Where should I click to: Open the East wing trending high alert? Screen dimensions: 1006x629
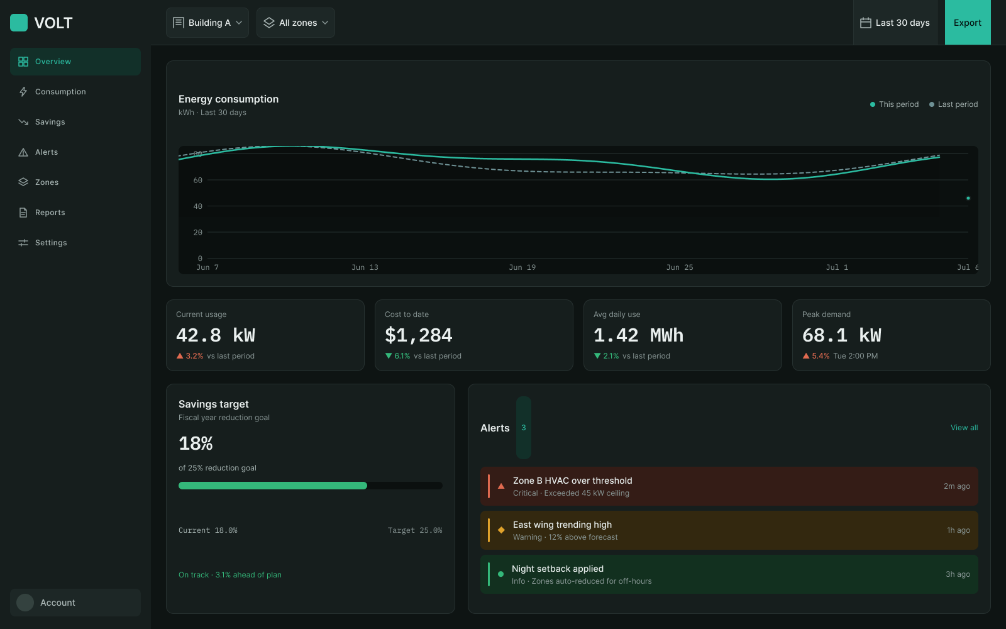(729, 530)
